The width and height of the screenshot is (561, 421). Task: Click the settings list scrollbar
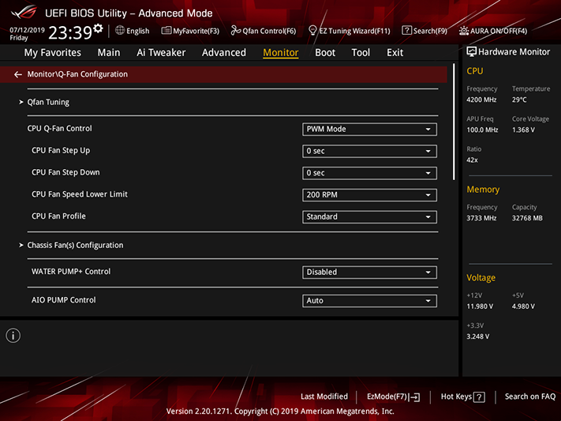[x=454, y=122]
